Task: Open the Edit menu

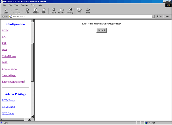Action: click(10, 5)
